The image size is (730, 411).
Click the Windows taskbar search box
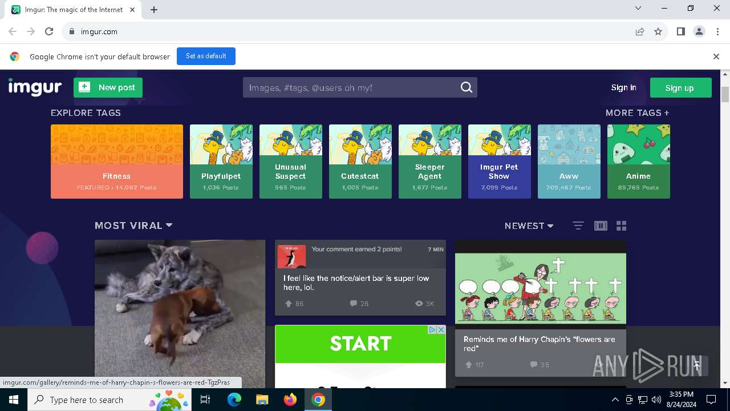(110, 400)
